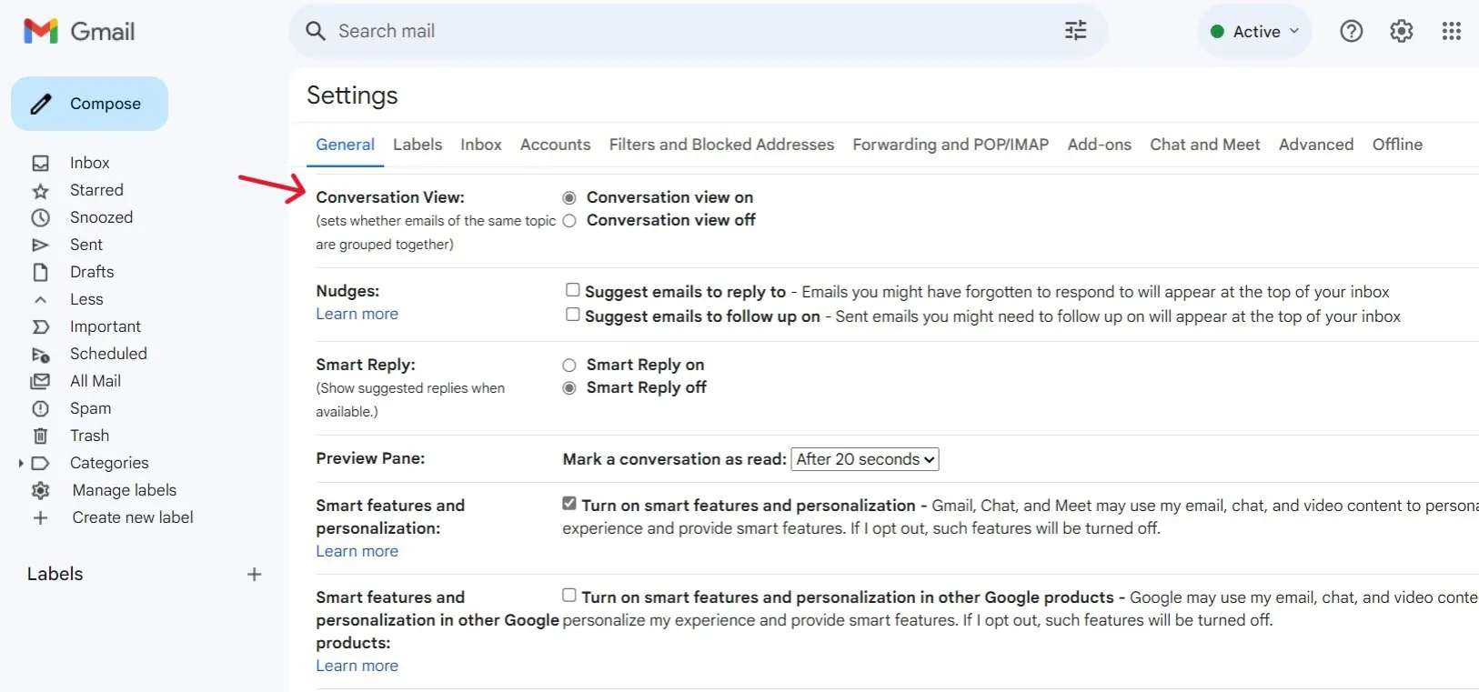The image size is (1479, 692).
Task: Open the Snoozed folder label
Action: coord(101,217)
